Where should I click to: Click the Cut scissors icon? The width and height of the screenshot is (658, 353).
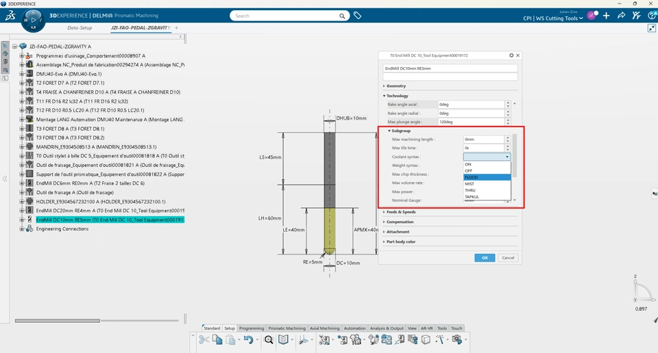coord(204,339)
